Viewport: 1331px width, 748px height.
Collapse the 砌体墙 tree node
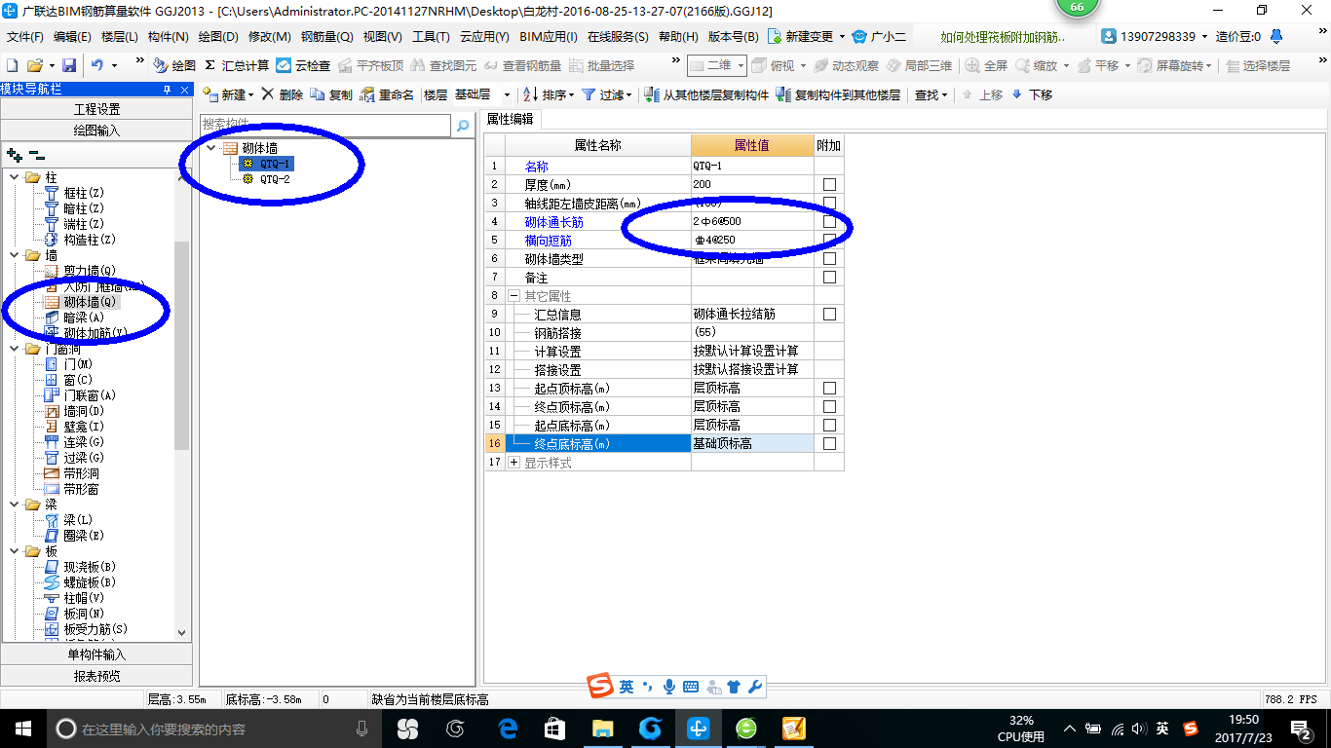(x=210, y=148)
